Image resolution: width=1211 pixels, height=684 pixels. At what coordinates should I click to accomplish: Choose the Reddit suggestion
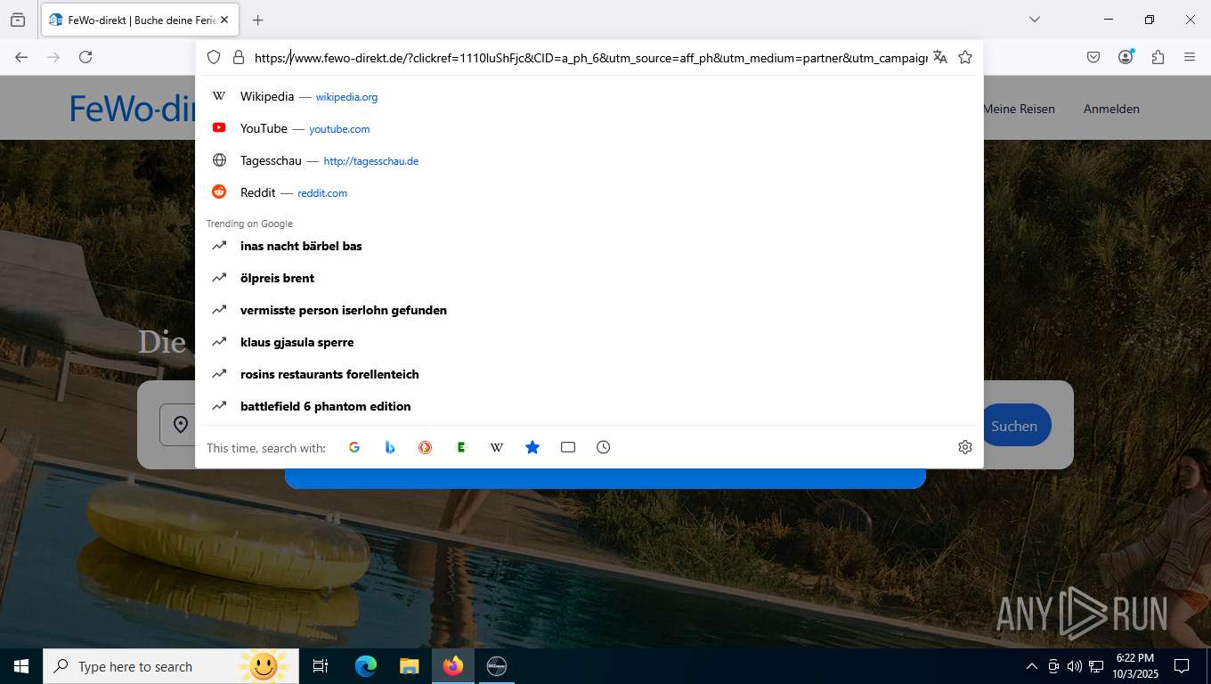click(x=589, y=192)
